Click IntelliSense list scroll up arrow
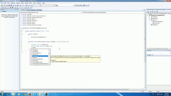 point(49,50)
